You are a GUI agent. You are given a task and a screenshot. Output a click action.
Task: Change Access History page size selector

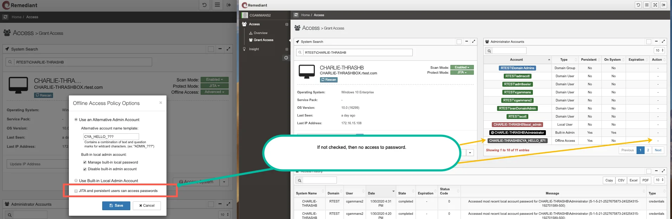[659, 180]
